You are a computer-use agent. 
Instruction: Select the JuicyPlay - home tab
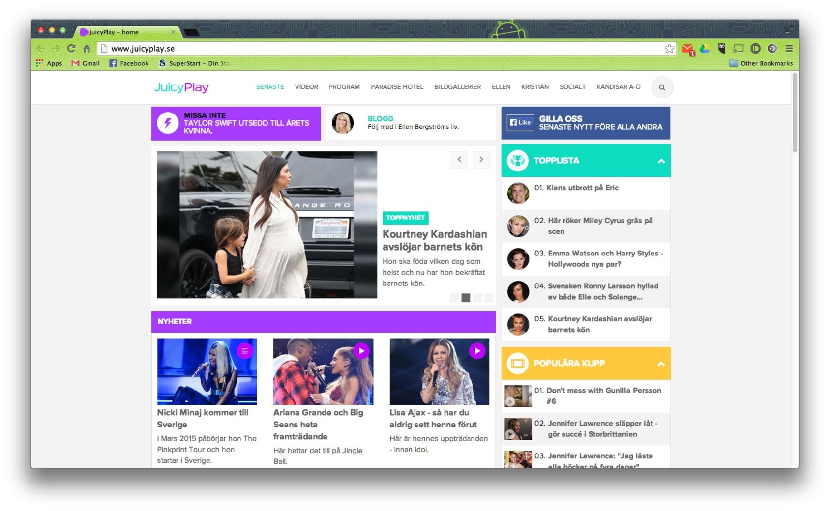(x=127, y=32)
